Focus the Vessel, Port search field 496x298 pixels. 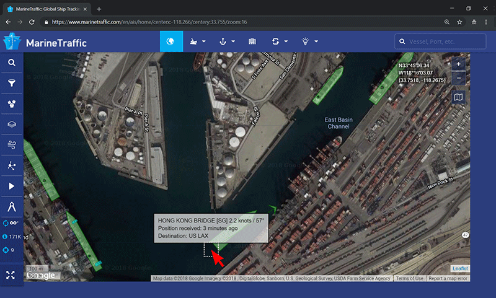coord(440,42)
